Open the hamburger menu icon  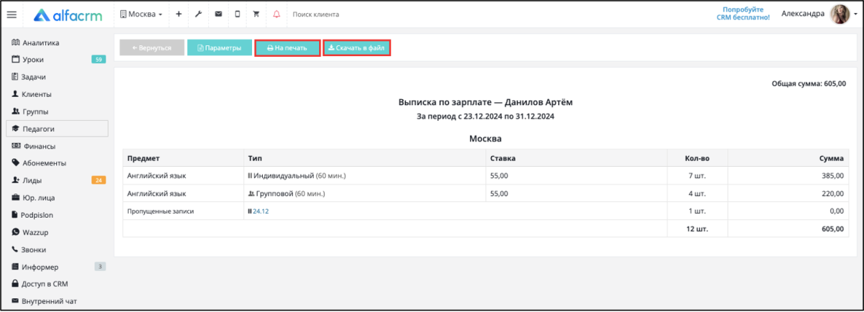pos(12,14)
